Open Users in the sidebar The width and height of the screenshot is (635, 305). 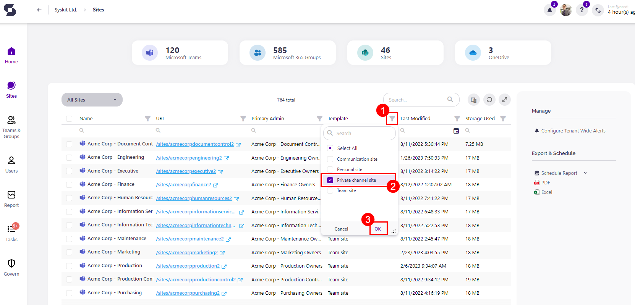tap(11, 165)
